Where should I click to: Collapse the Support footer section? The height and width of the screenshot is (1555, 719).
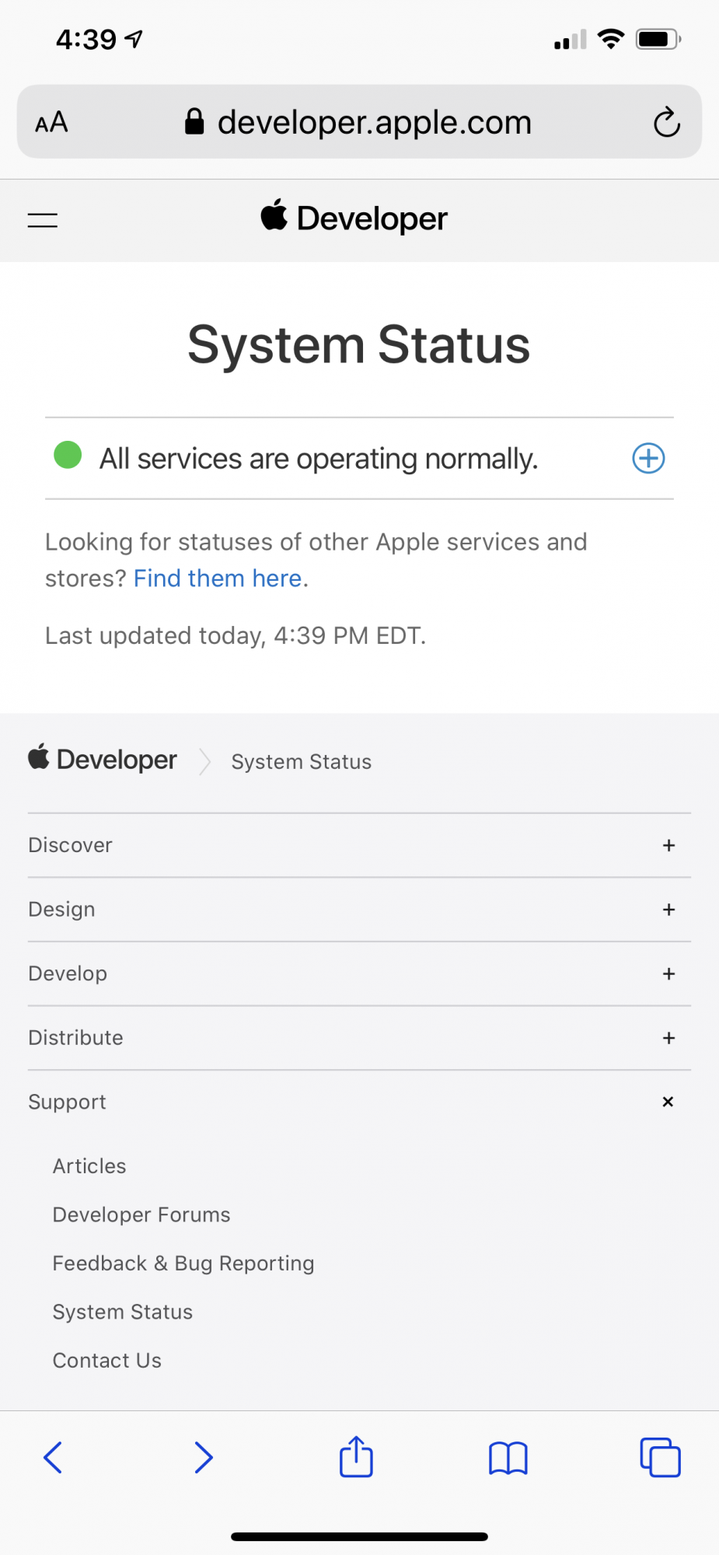(668, 1102)
